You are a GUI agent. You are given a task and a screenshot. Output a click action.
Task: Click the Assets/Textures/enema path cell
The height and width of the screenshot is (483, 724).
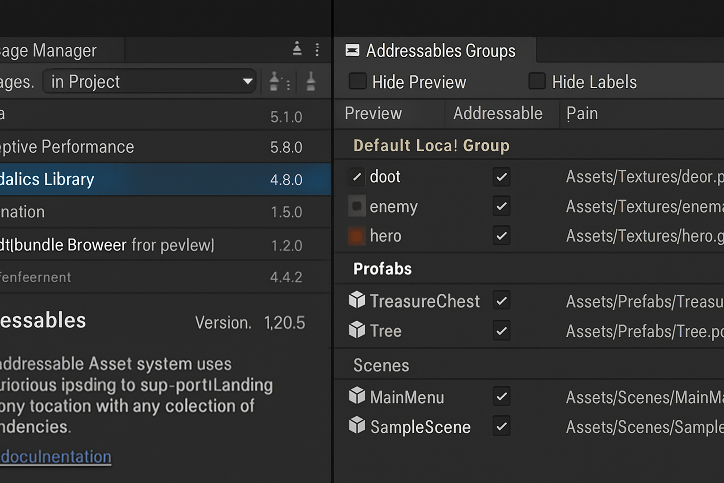645,206
